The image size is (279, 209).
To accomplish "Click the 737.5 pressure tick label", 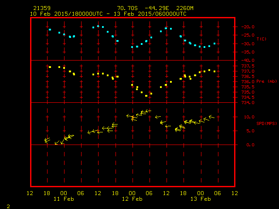I will (248, 66).
